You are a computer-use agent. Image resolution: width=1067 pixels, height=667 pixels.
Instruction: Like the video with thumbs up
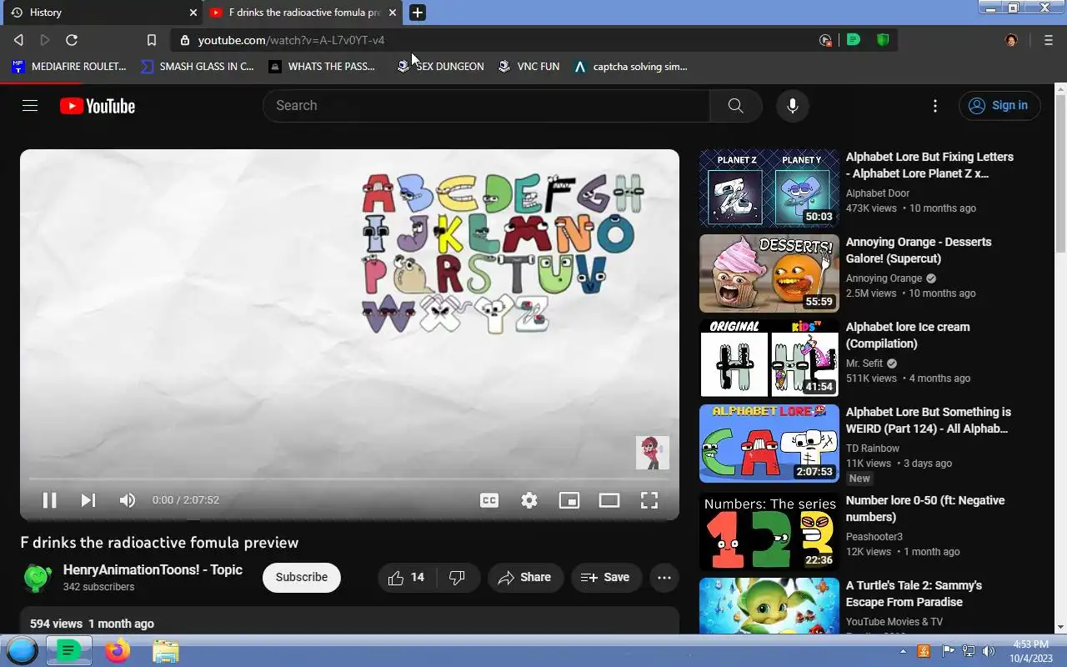click(407, 578)
